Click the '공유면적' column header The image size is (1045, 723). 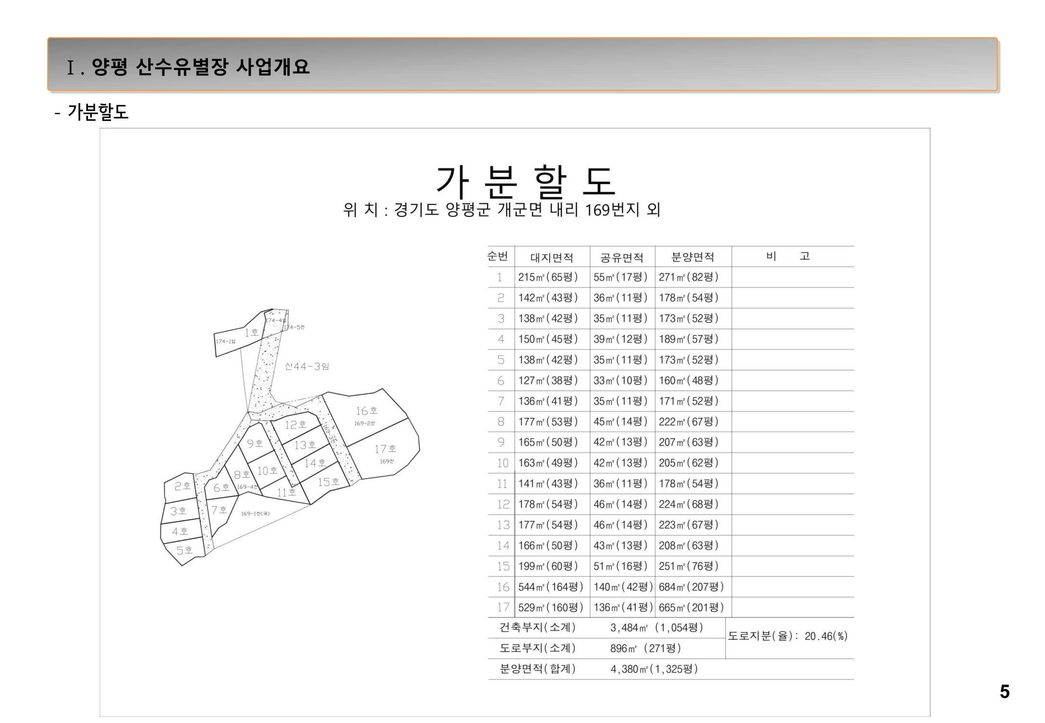click(x=622, y=258)
